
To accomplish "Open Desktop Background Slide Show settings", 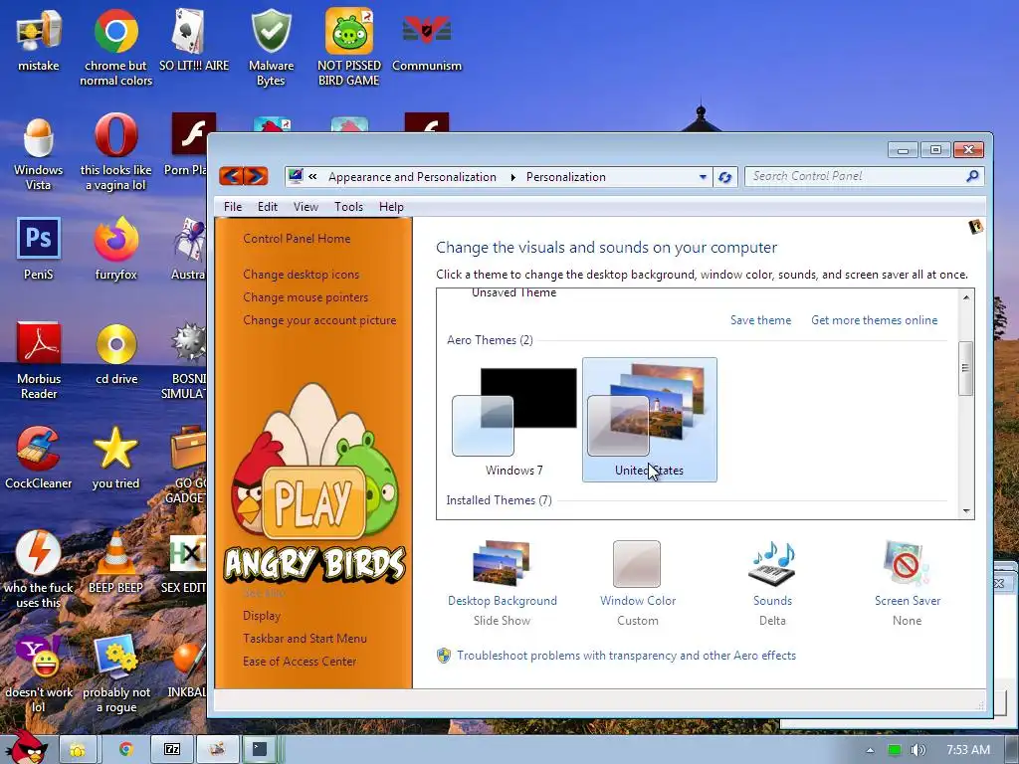I will click(x=502, y=582).
